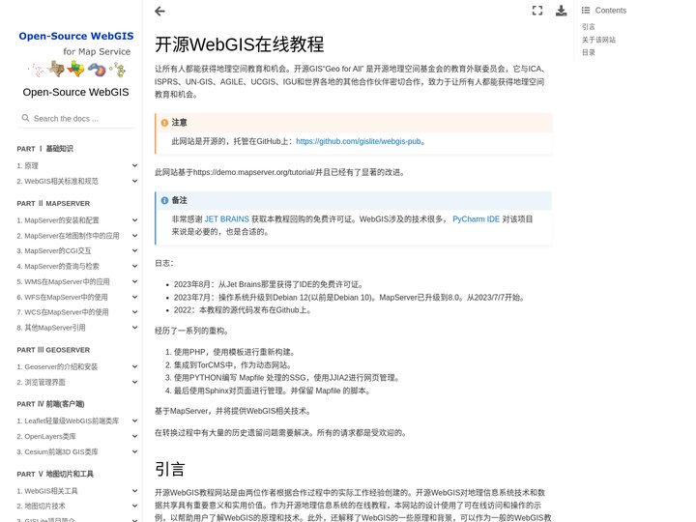The width and height of the screenshot is (696, 522).
Task: Click PART Ⅳ 前端(客户端) caption
Action: click(50, 404)
